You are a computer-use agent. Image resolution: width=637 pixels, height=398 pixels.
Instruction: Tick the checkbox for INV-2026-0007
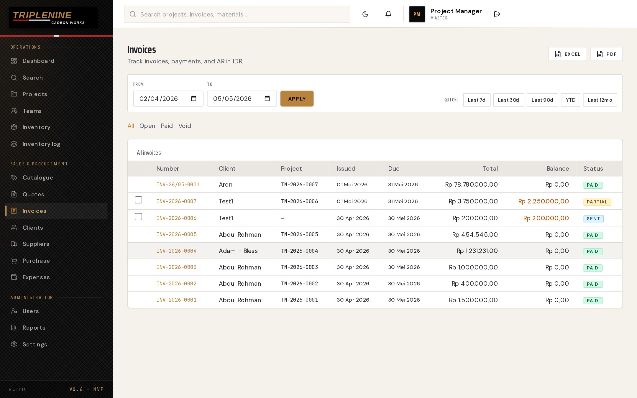pos(138,200)
